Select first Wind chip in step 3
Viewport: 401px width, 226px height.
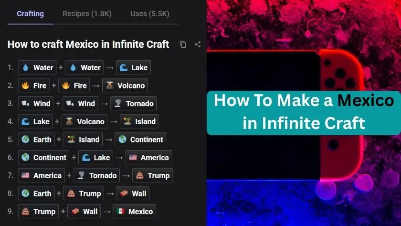point(36,103)
